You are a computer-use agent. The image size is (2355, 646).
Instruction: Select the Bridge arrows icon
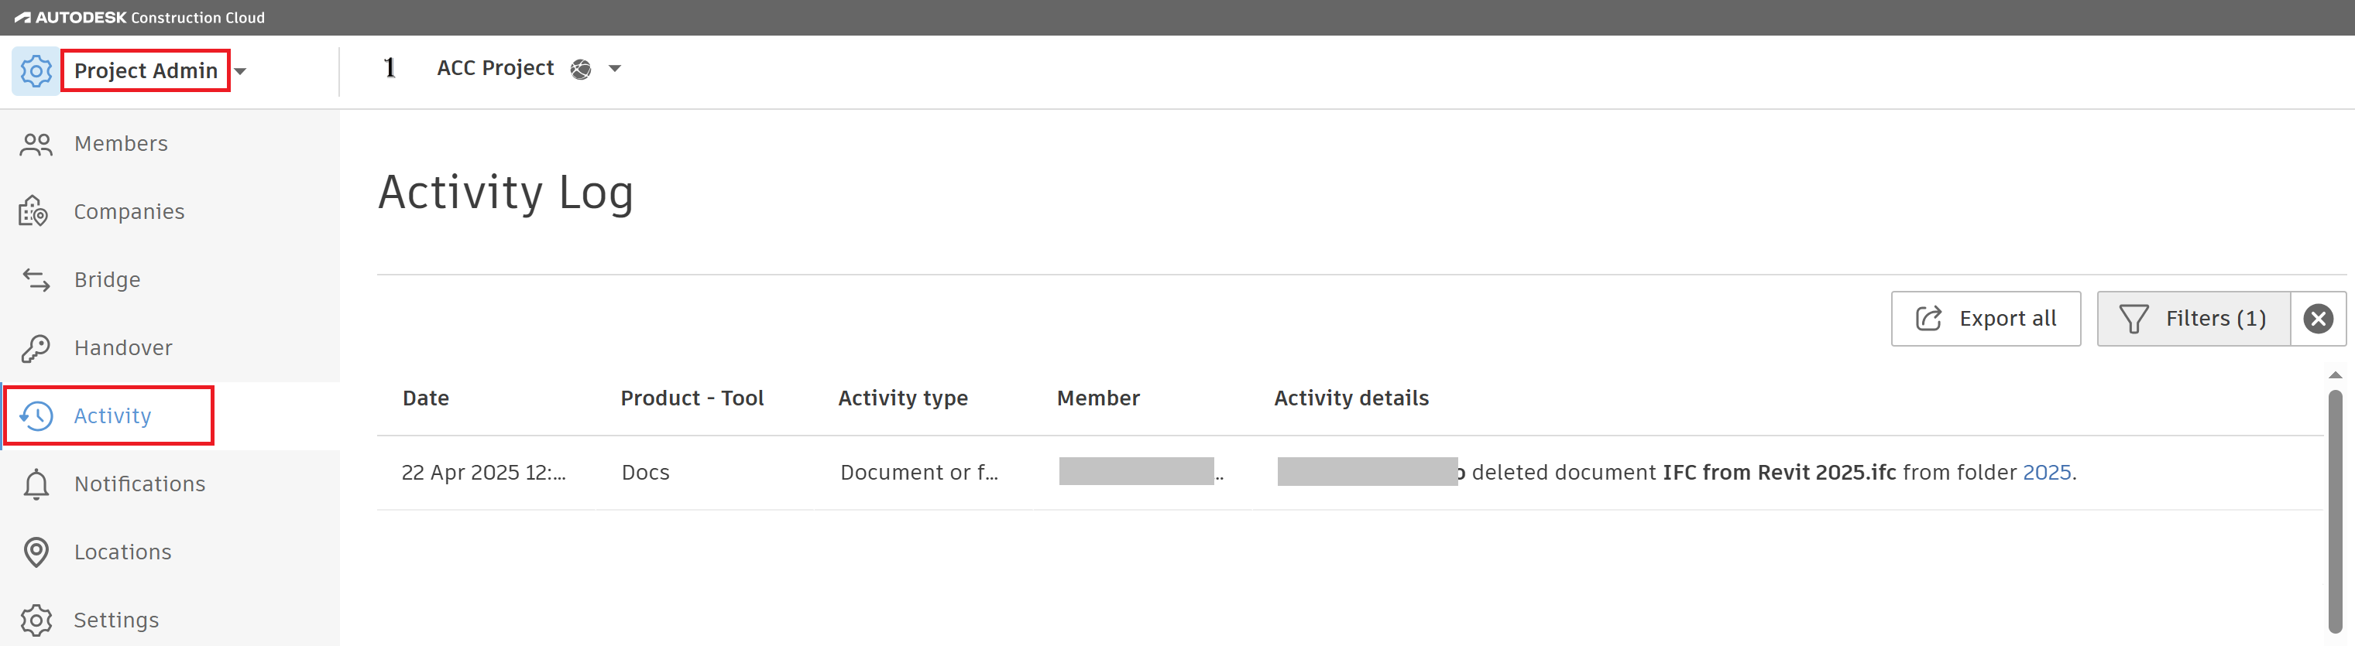tap(36, 279)
